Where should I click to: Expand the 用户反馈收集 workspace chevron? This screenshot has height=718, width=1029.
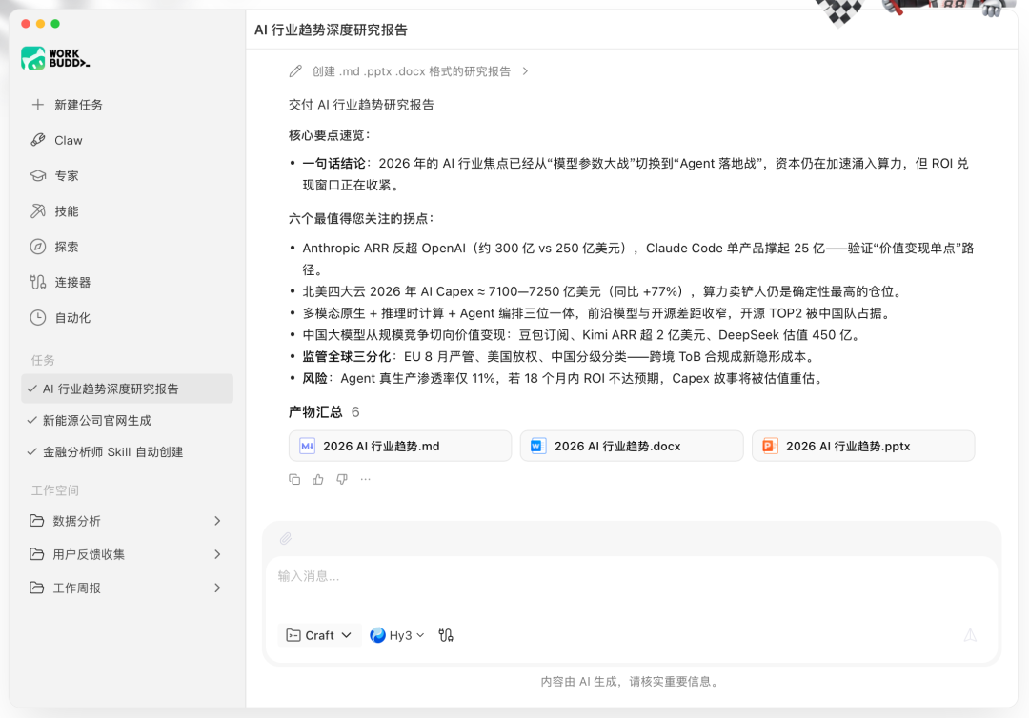[217, 554]
